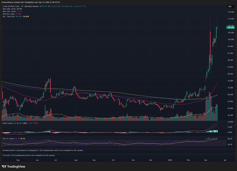Click the 2026 label on time axis
This screenshot has height=171, width=237.
170,160
